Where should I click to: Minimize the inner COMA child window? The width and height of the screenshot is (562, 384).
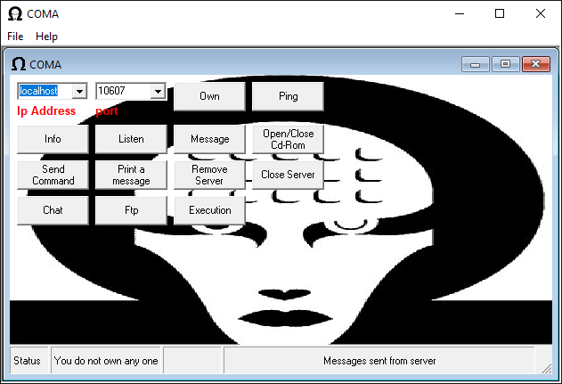pos(475,64)
